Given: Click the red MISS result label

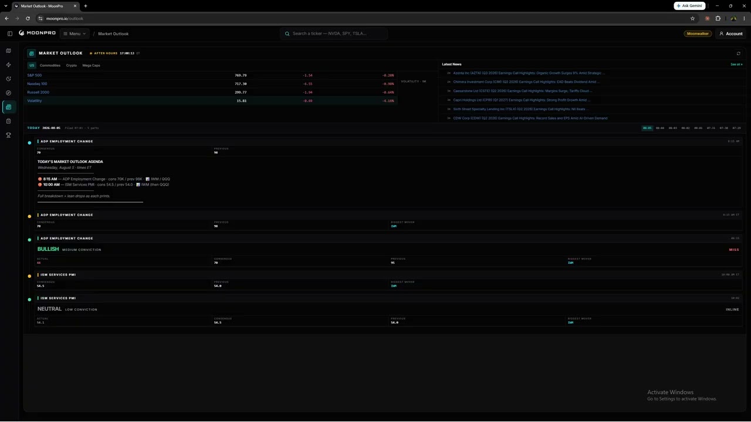Looking at the screenshot, I should [734, 250].
